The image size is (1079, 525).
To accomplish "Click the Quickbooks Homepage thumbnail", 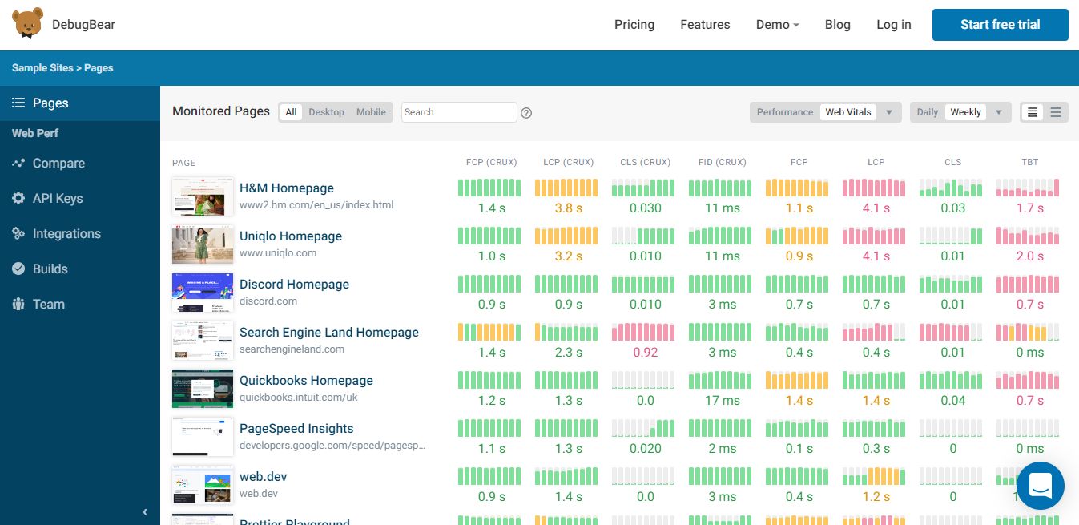I will pos(203,389).
